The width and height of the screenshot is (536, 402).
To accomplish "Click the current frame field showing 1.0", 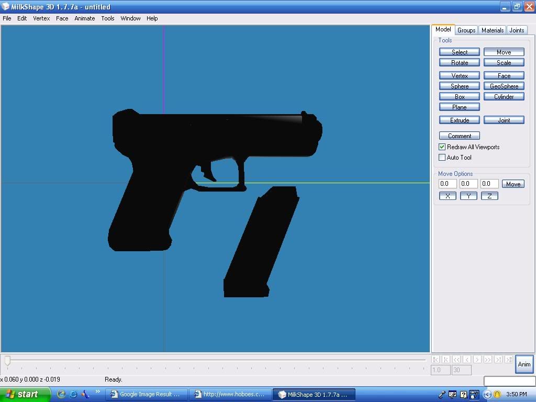I will [x=441, y=370].
